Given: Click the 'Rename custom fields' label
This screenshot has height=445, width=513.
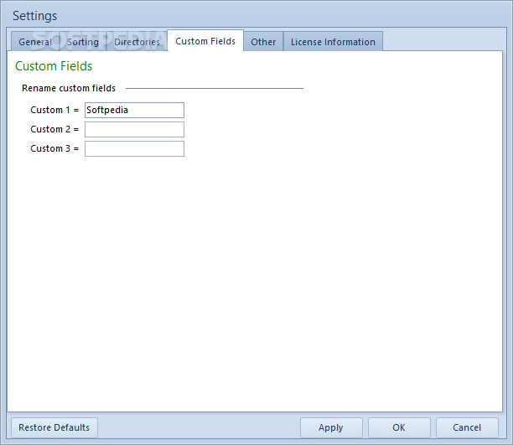Looking at the screenshot, I should click(69, 88).
